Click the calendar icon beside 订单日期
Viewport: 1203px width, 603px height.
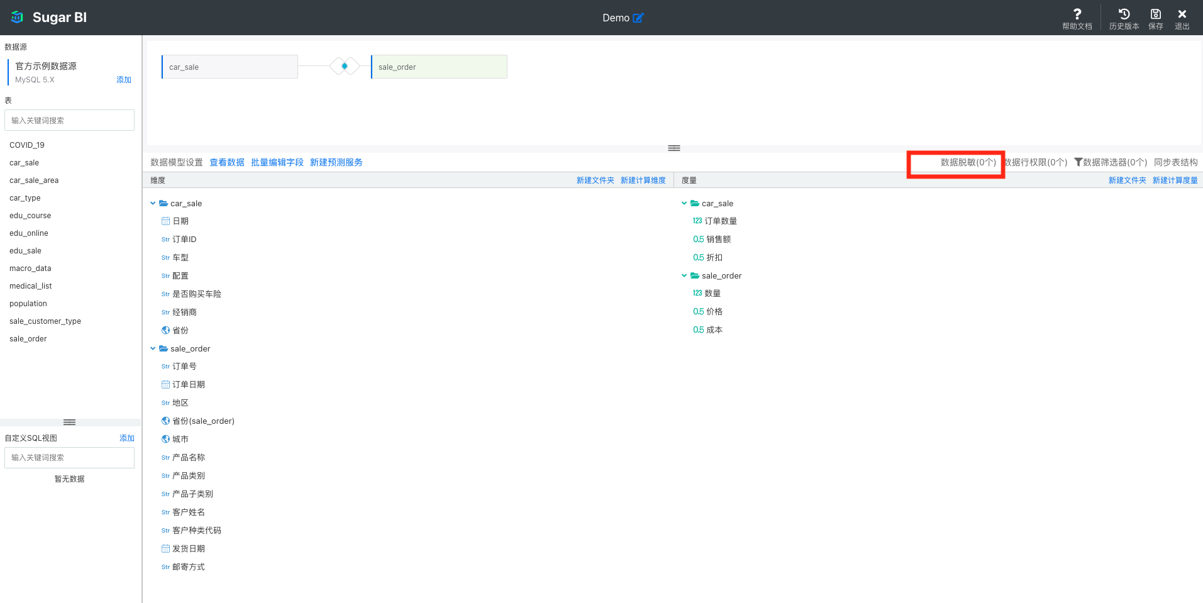[165, 384]
